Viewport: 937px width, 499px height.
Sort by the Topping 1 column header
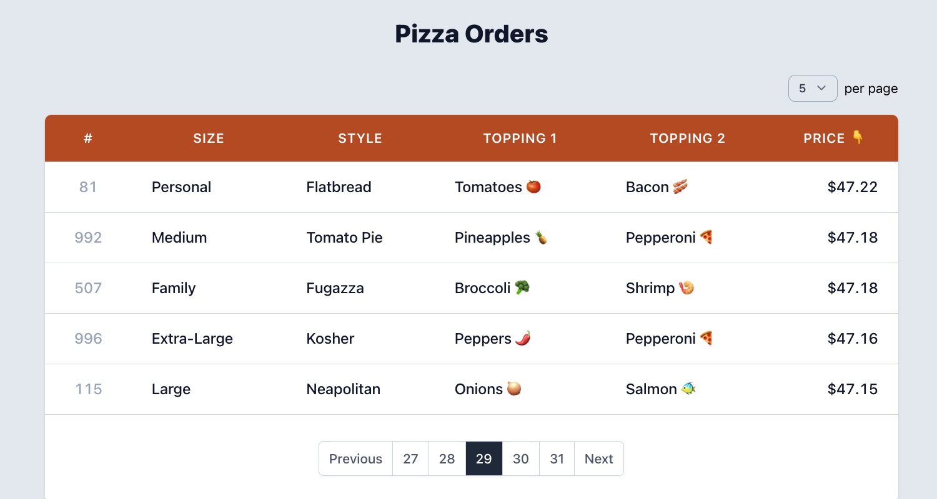(x=520, y=138)
